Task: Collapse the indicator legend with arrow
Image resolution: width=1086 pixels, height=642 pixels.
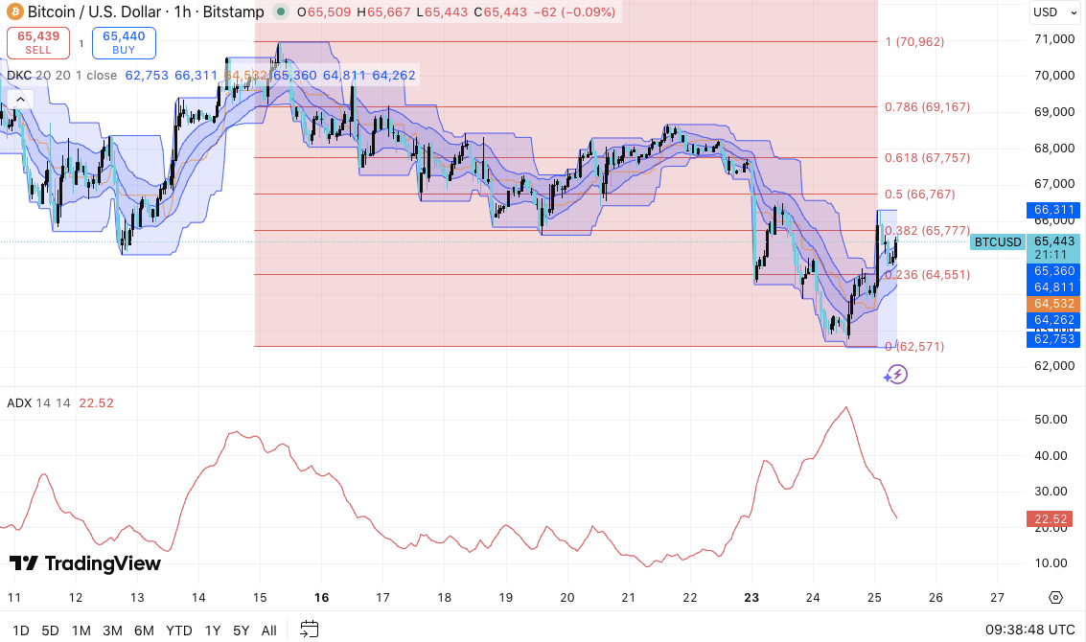Action: pyautogui.click(x=20, y=99)
